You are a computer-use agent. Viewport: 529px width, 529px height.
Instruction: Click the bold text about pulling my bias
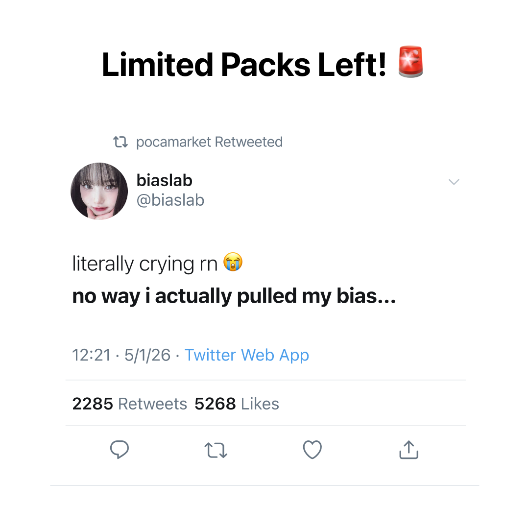(234, 296)
